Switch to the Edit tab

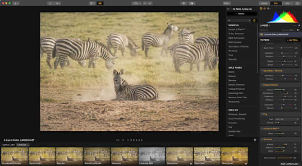276,3
